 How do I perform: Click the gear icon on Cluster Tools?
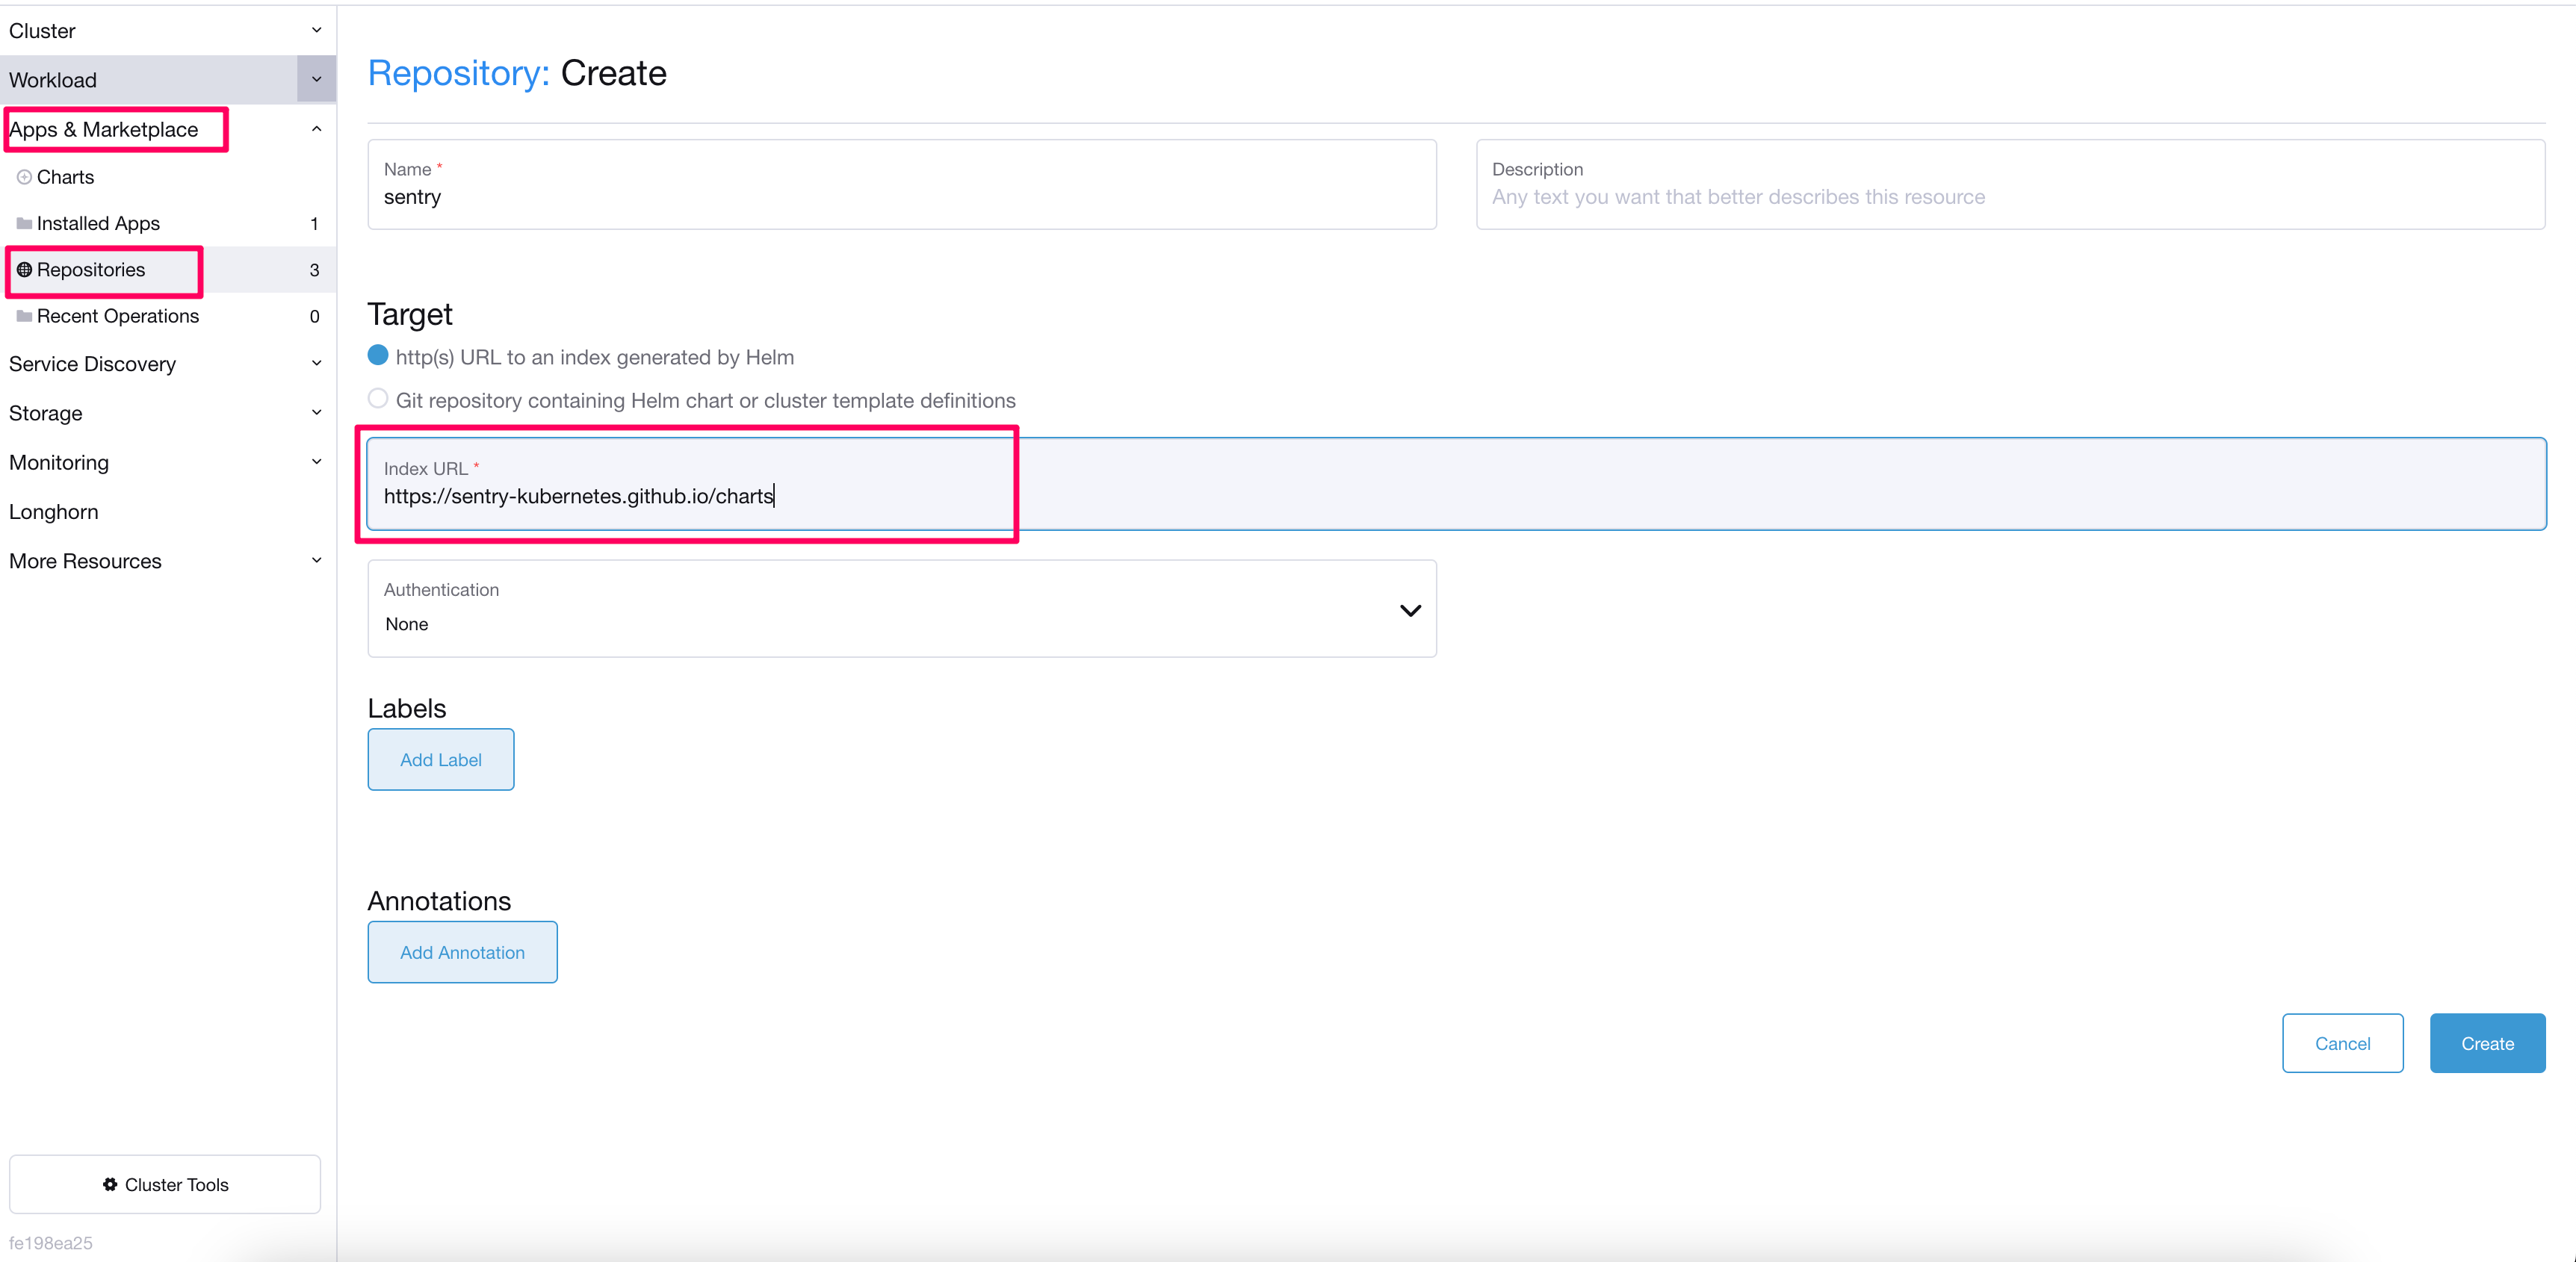click(x=110, y=1184)
